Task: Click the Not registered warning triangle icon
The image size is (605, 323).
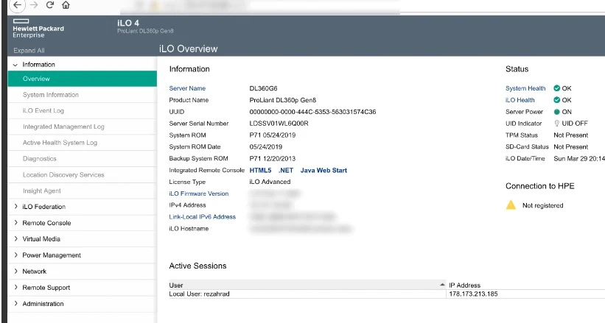Action: pos(511,205)
